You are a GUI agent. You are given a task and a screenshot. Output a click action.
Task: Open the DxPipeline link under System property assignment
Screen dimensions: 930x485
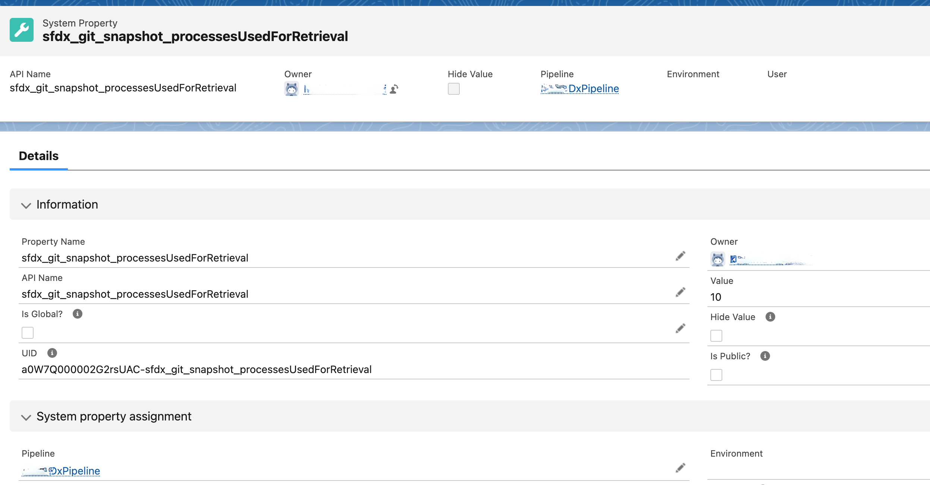point(75,471)
